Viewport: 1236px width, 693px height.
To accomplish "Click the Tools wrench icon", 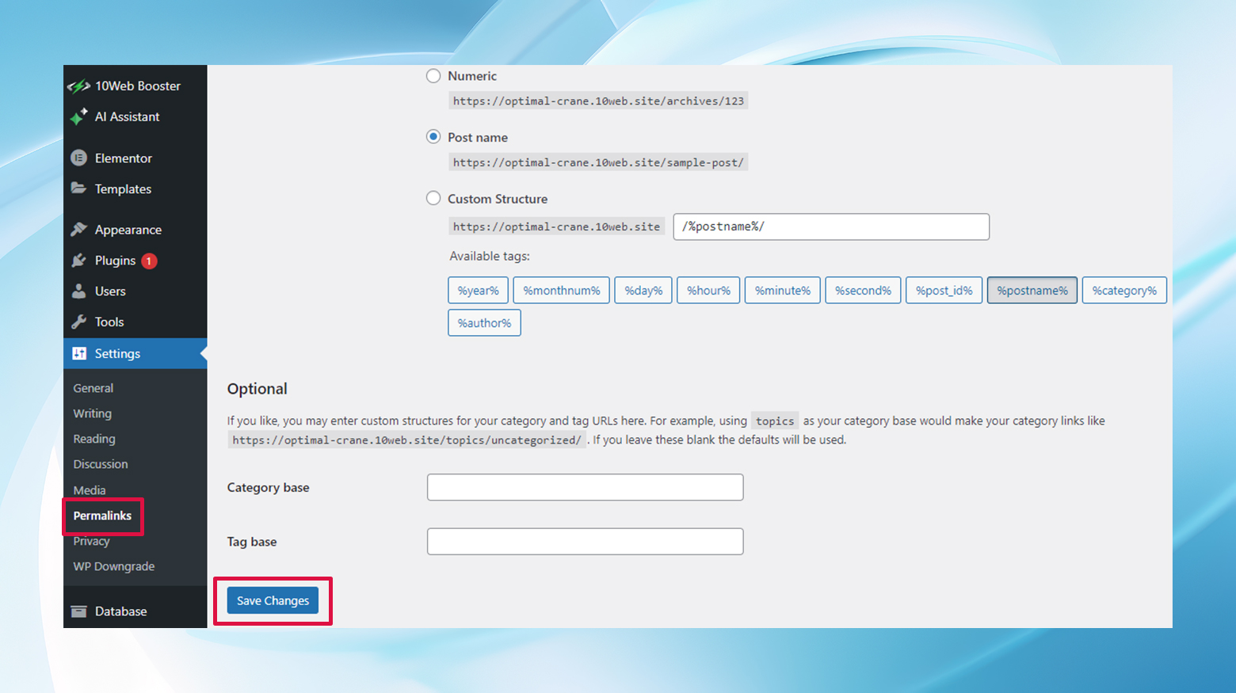I will 79,322.
